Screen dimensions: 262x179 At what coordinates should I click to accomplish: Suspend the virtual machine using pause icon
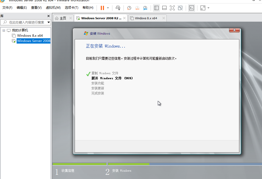(103, 8)
